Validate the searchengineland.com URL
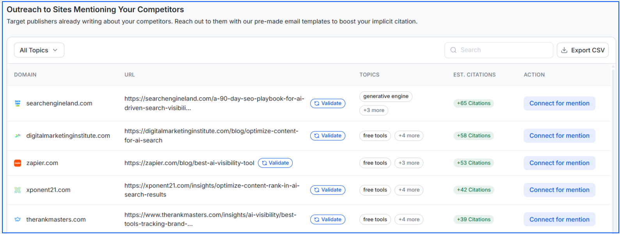 point(328,103)
